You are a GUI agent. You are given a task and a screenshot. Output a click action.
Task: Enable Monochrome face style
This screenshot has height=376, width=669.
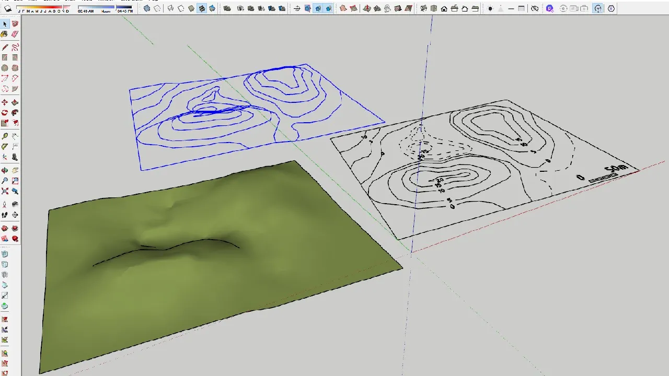212,8
